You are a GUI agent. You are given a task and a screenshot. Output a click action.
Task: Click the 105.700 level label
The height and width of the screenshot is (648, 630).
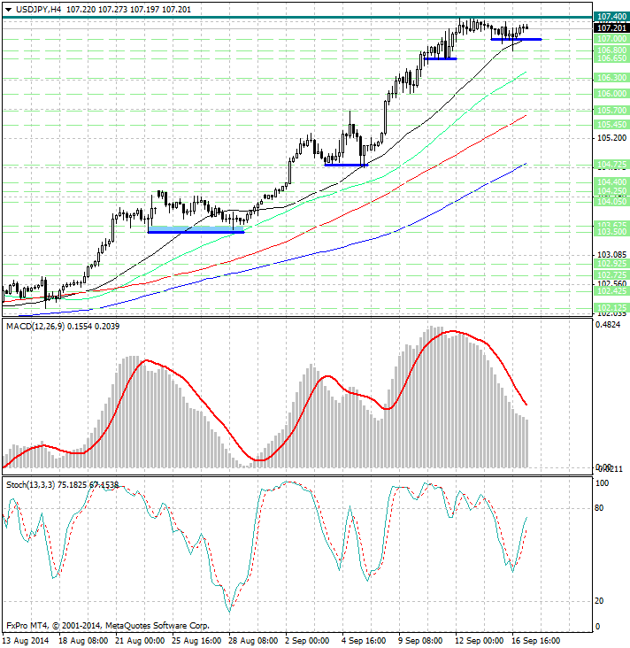pyautogui.click(x=611, y=111)
